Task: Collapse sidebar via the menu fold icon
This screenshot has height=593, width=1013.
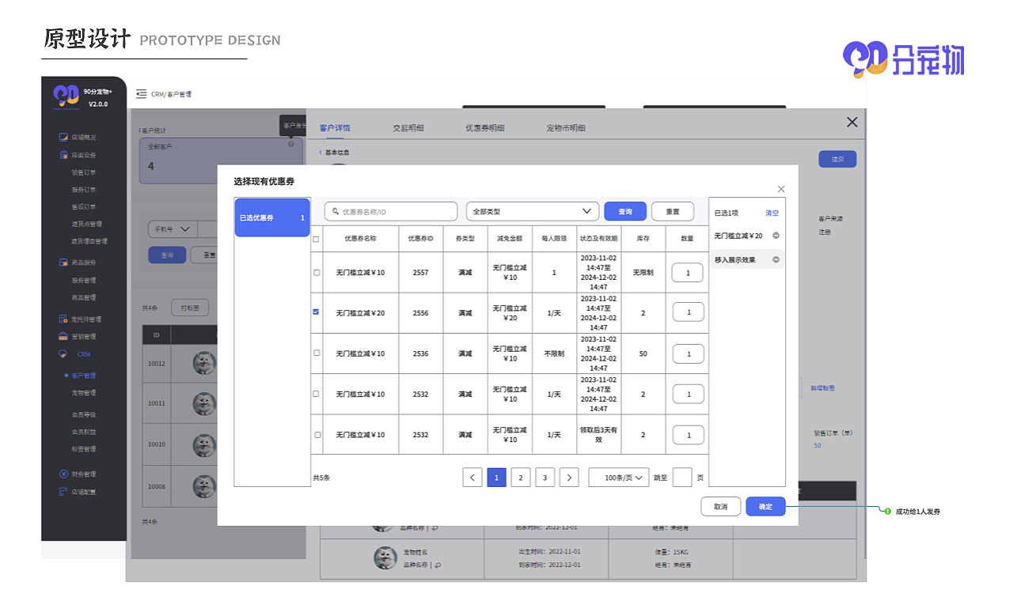Action: 142,94
